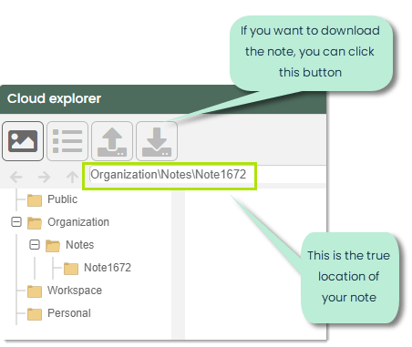The height and width of the screenshot is (347, 412).
Task: Go forward with the right arrow
Action: (x=44, y=177)
